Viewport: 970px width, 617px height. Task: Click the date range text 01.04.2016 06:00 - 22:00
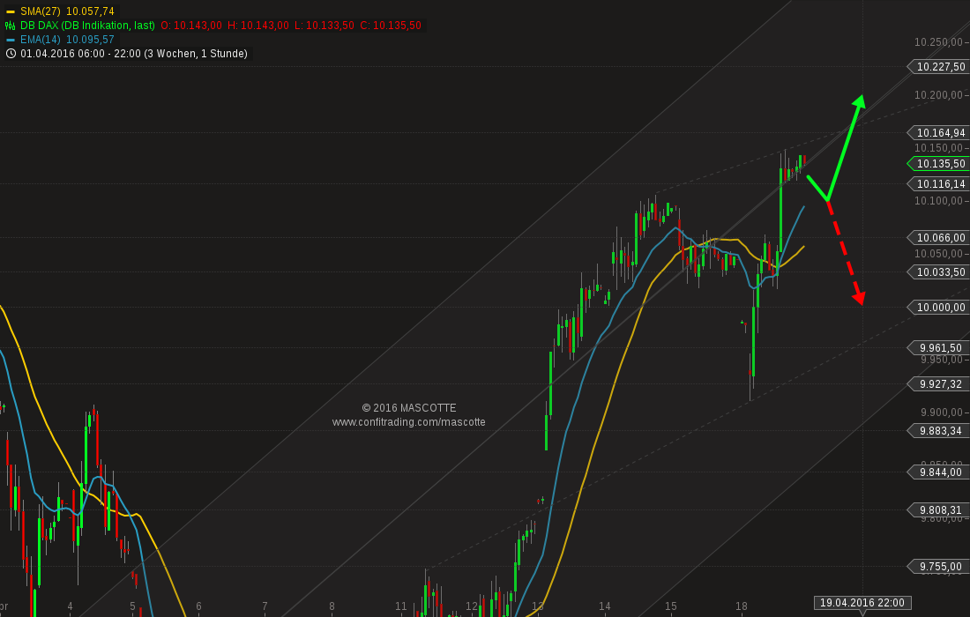(81, 54)
